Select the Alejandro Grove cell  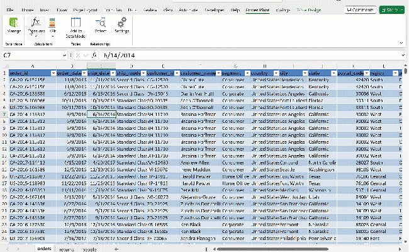click(x=200, y=197)
